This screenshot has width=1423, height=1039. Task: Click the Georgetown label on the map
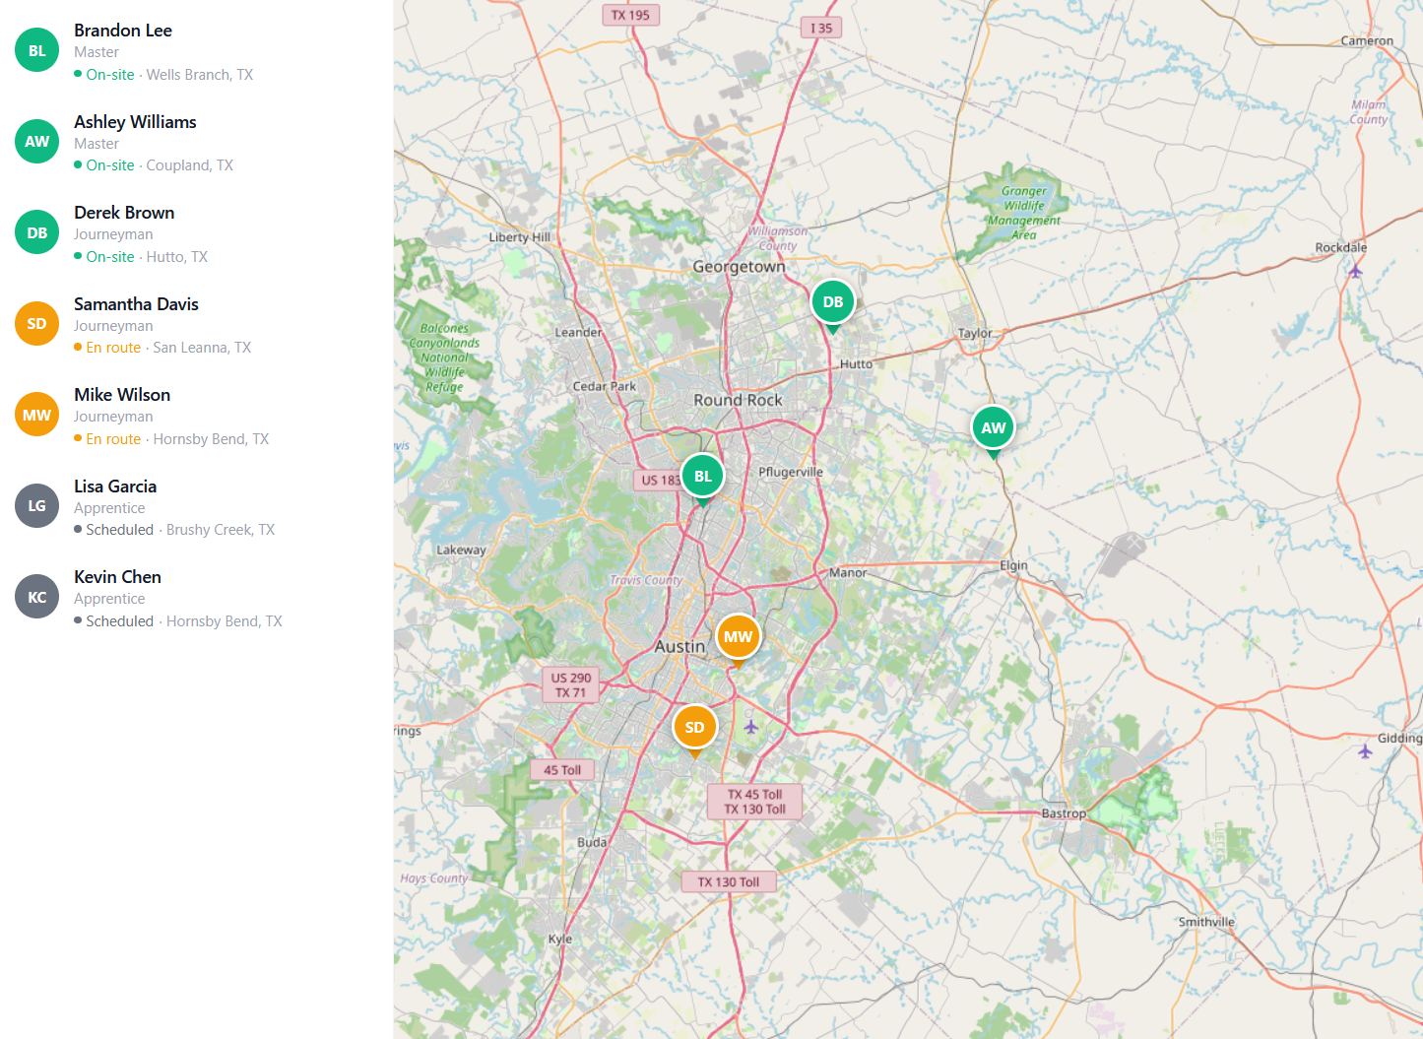[x=739, y=267]
